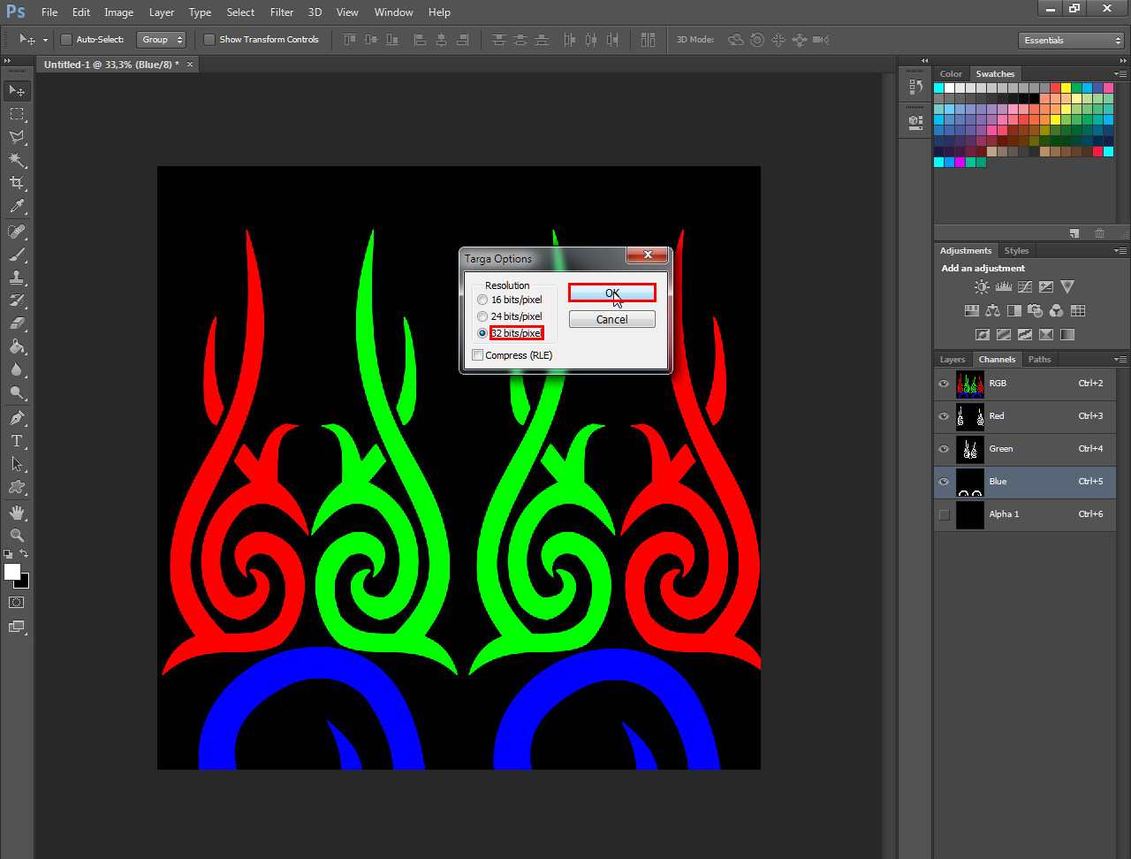1131x859 pixels.
Task: Switch to the Layers tab
Action: pos(952,360)
